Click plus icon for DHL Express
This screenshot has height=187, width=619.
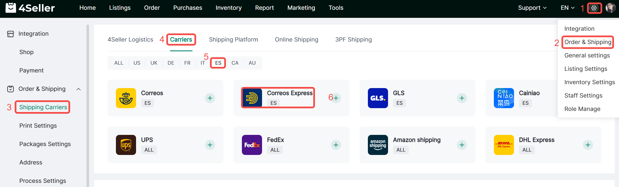(x=588, y=145)
